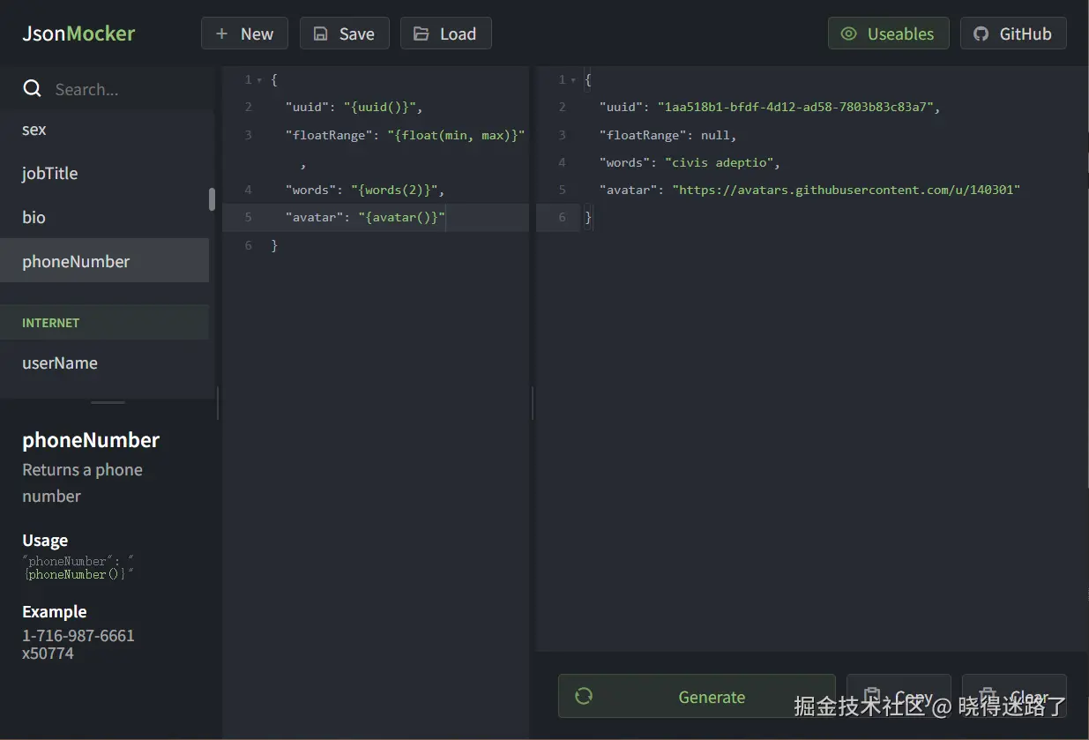Click the magnifier search icon
The width and height of the screenshot is (1089, 740).
pyautogui.click(x=33, y=88)
